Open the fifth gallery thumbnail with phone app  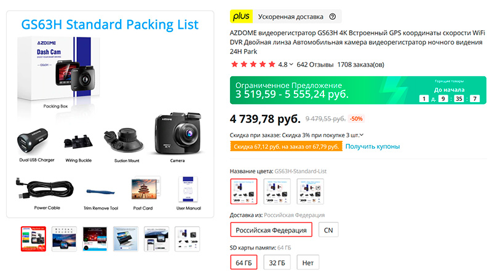click(x=156, y=239)
